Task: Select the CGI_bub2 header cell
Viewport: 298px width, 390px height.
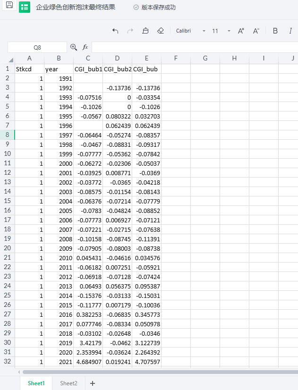Action: point(117,69)
